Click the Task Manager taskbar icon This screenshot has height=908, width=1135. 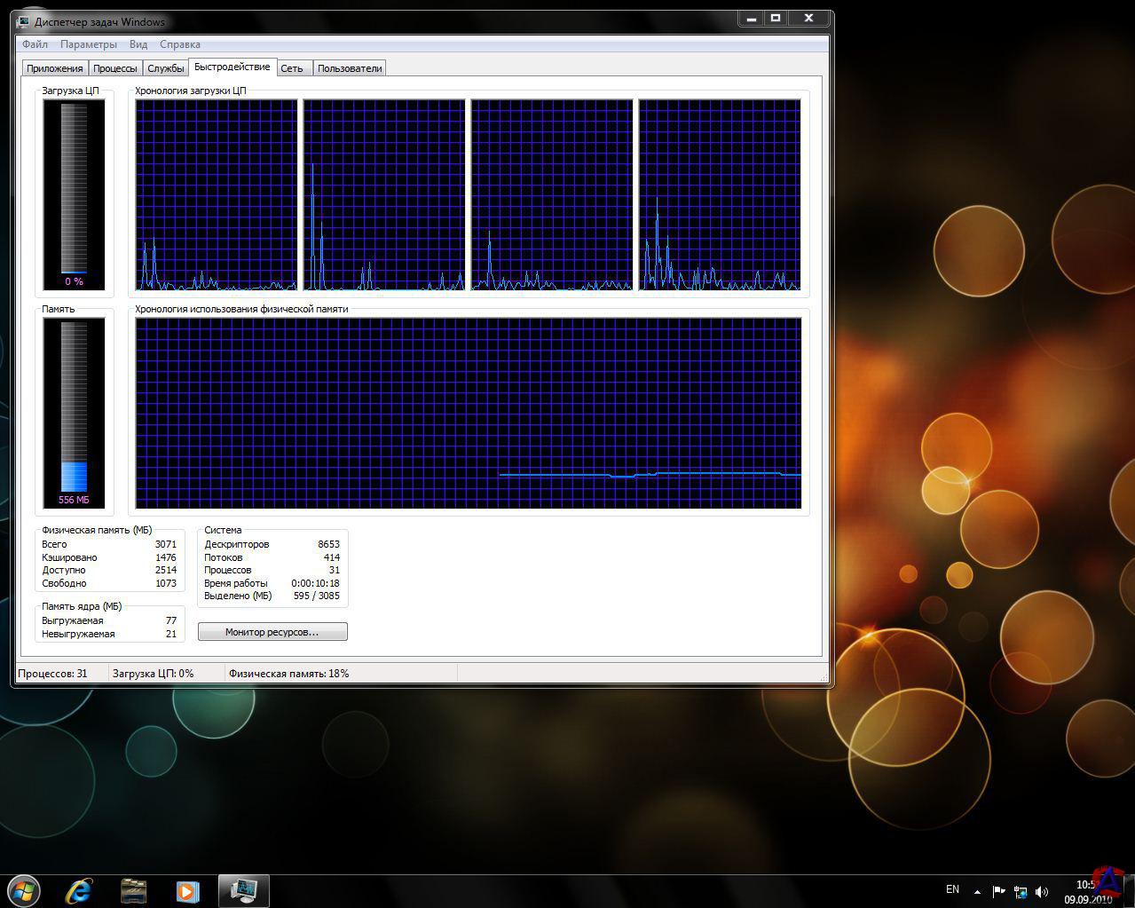coord(242,890)
